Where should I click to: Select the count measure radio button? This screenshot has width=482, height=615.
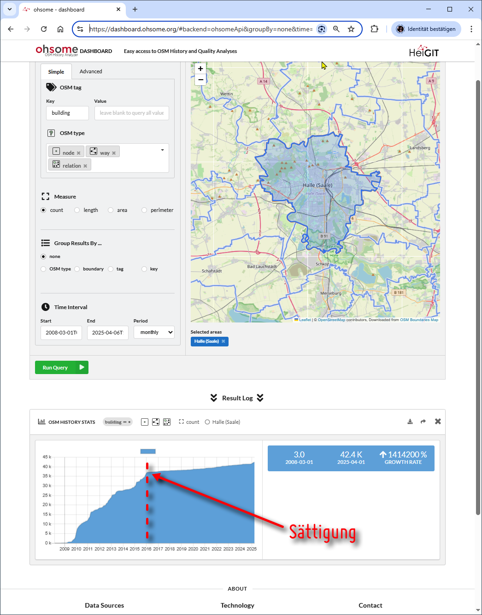43,210
